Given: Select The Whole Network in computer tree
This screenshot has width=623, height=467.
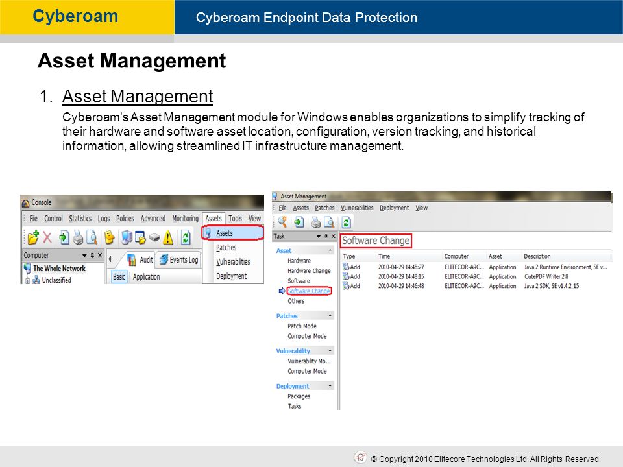Looking at the screenshot, I should point(59,269).
